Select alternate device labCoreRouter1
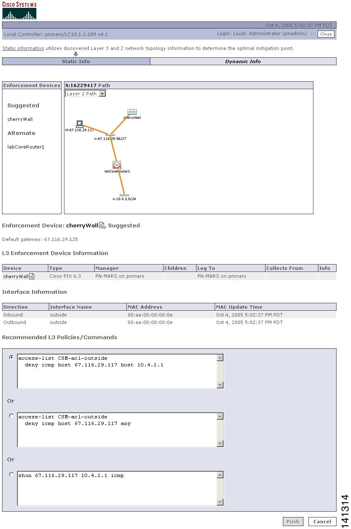The height and width of the screenshot is (529, 351). tap(26, 147)
